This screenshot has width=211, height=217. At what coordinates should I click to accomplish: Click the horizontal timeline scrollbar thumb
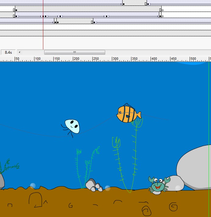[74, 52]
